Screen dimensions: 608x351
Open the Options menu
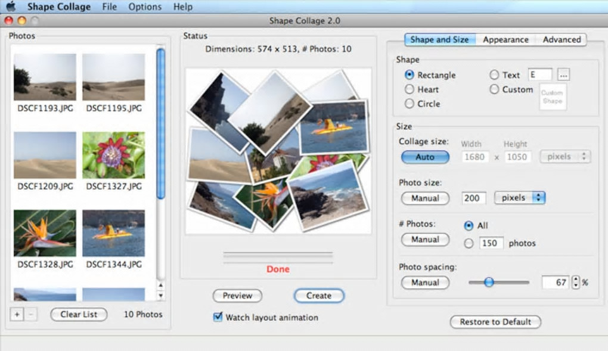(x=145, y=7)
